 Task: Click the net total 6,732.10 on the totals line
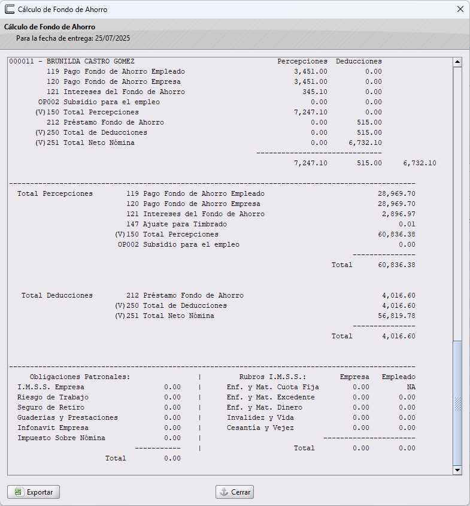click(420, 163)
